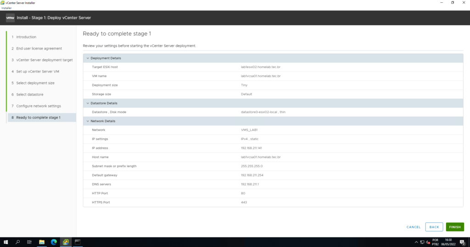Go to Configure network settings step

click(x=39, y=106)
